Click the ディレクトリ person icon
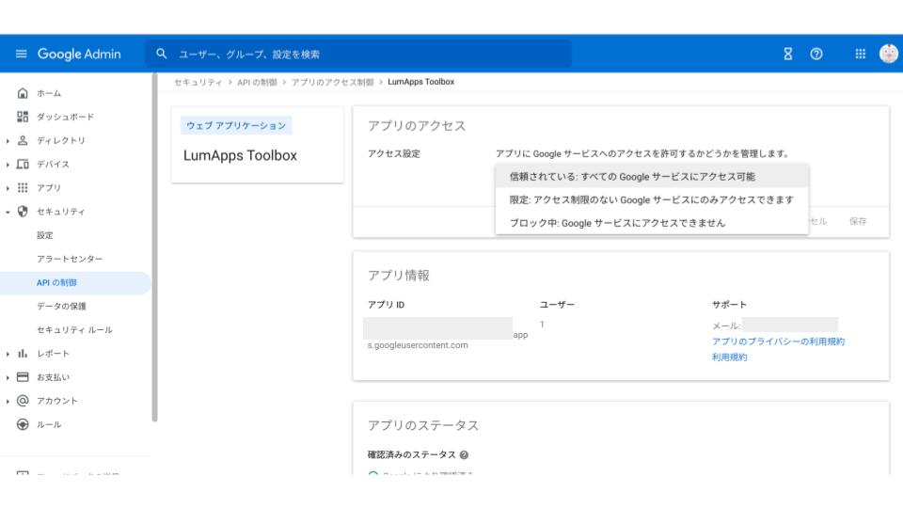The width and height of the screenshot is (903, 508). [x=23, y=140]
